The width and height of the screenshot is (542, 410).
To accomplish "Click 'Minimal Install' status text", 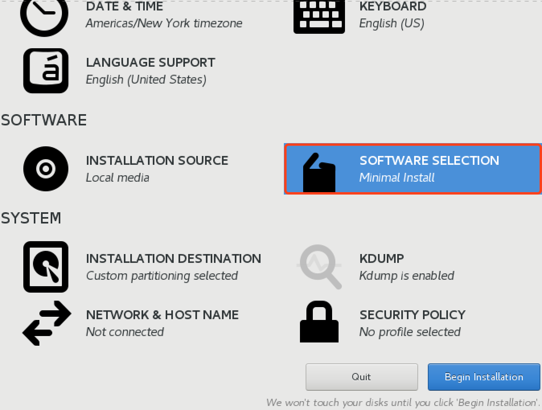I will (397, 178).
